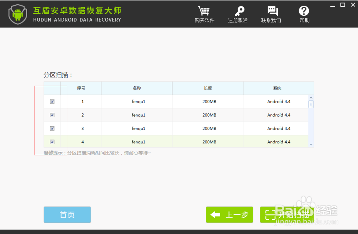Image resolution: width=358 pixels, height=234 pixels.
Task: Click scrollbar down arrow in partition table
Action: pos(311,144)
